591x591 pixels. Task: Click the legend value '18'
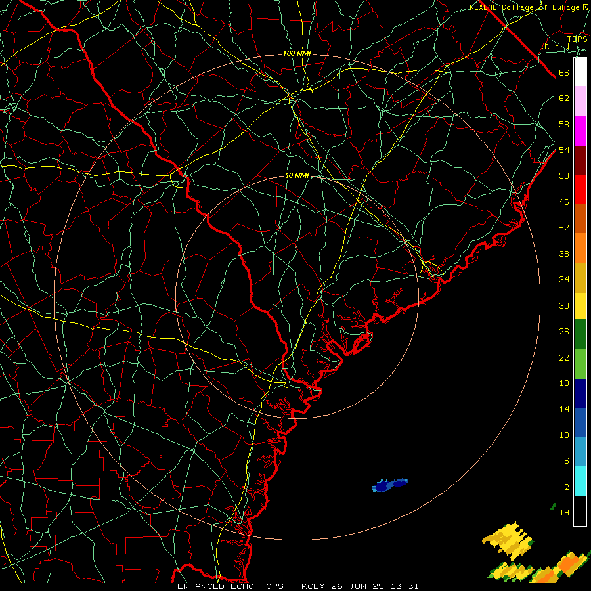(x=564, y=383)
